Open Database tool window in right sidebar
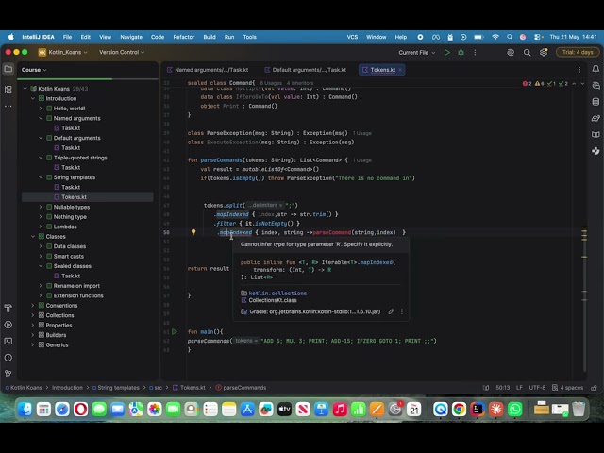This screenshot has width=604, height=453. tap(596, 102)
